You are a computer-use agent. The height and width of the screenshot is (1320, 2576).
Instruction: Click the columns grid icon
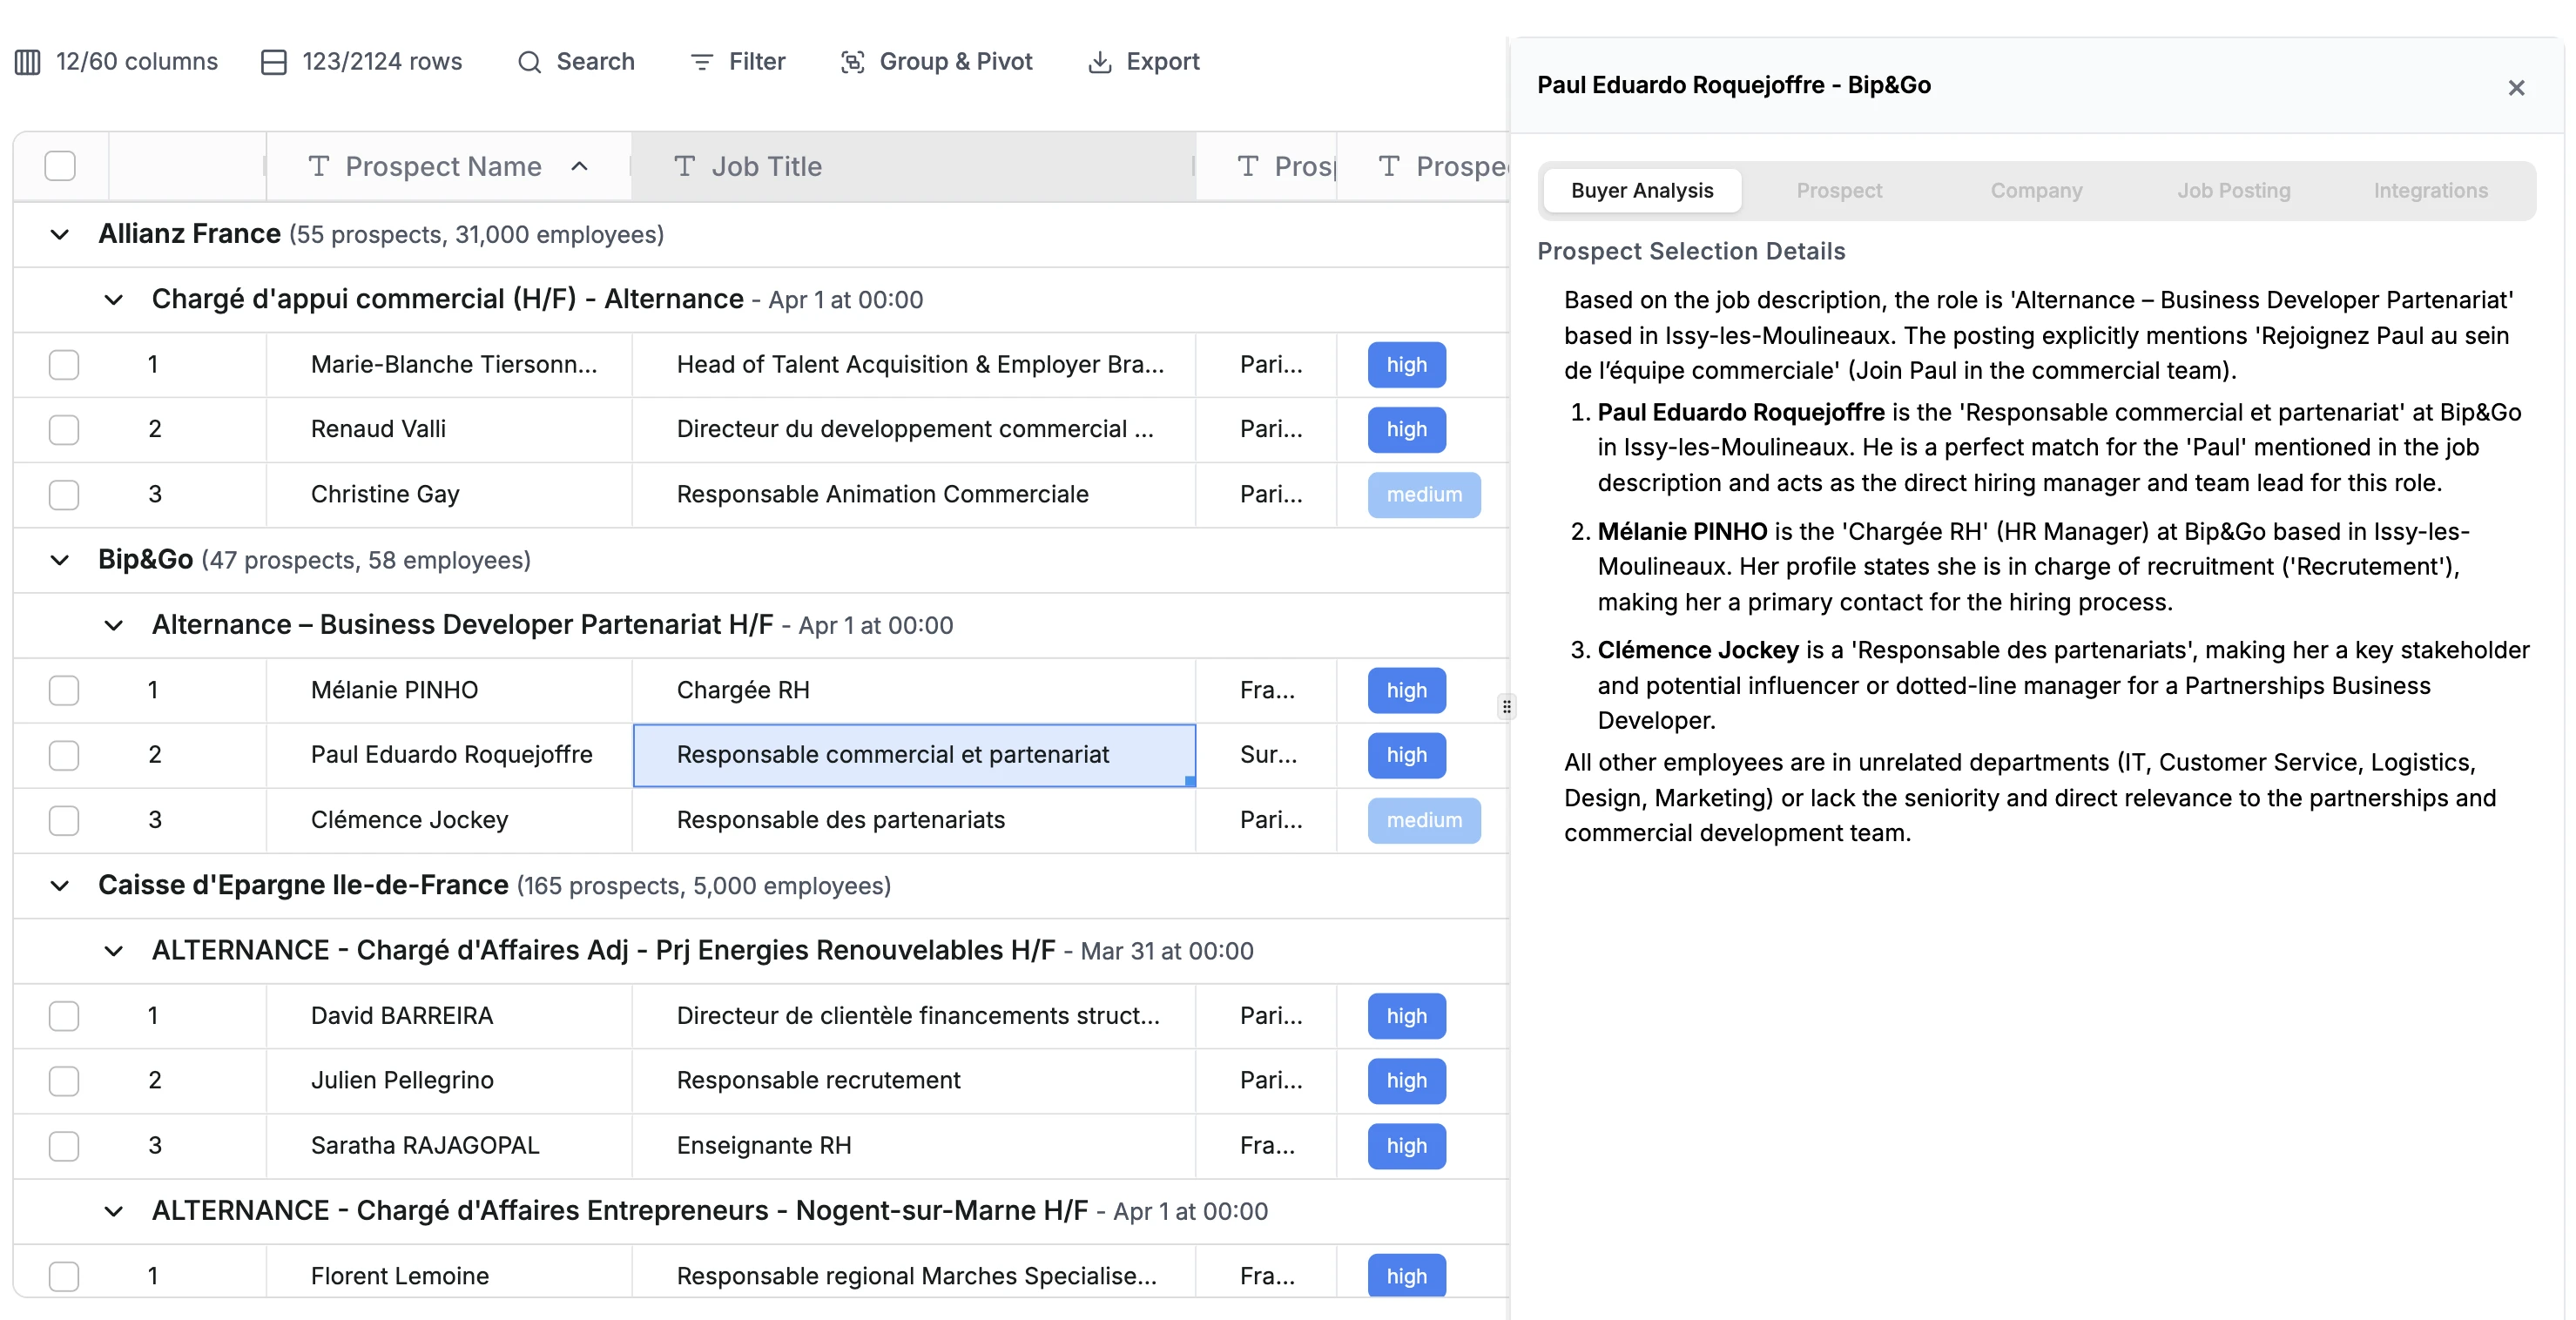(28, 62)
